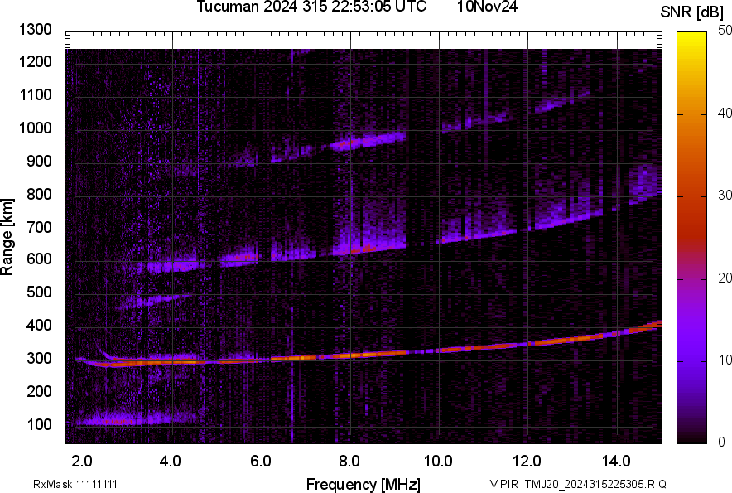
Task: Click the range axis tick label '1200'
Action: click(35, 61)
